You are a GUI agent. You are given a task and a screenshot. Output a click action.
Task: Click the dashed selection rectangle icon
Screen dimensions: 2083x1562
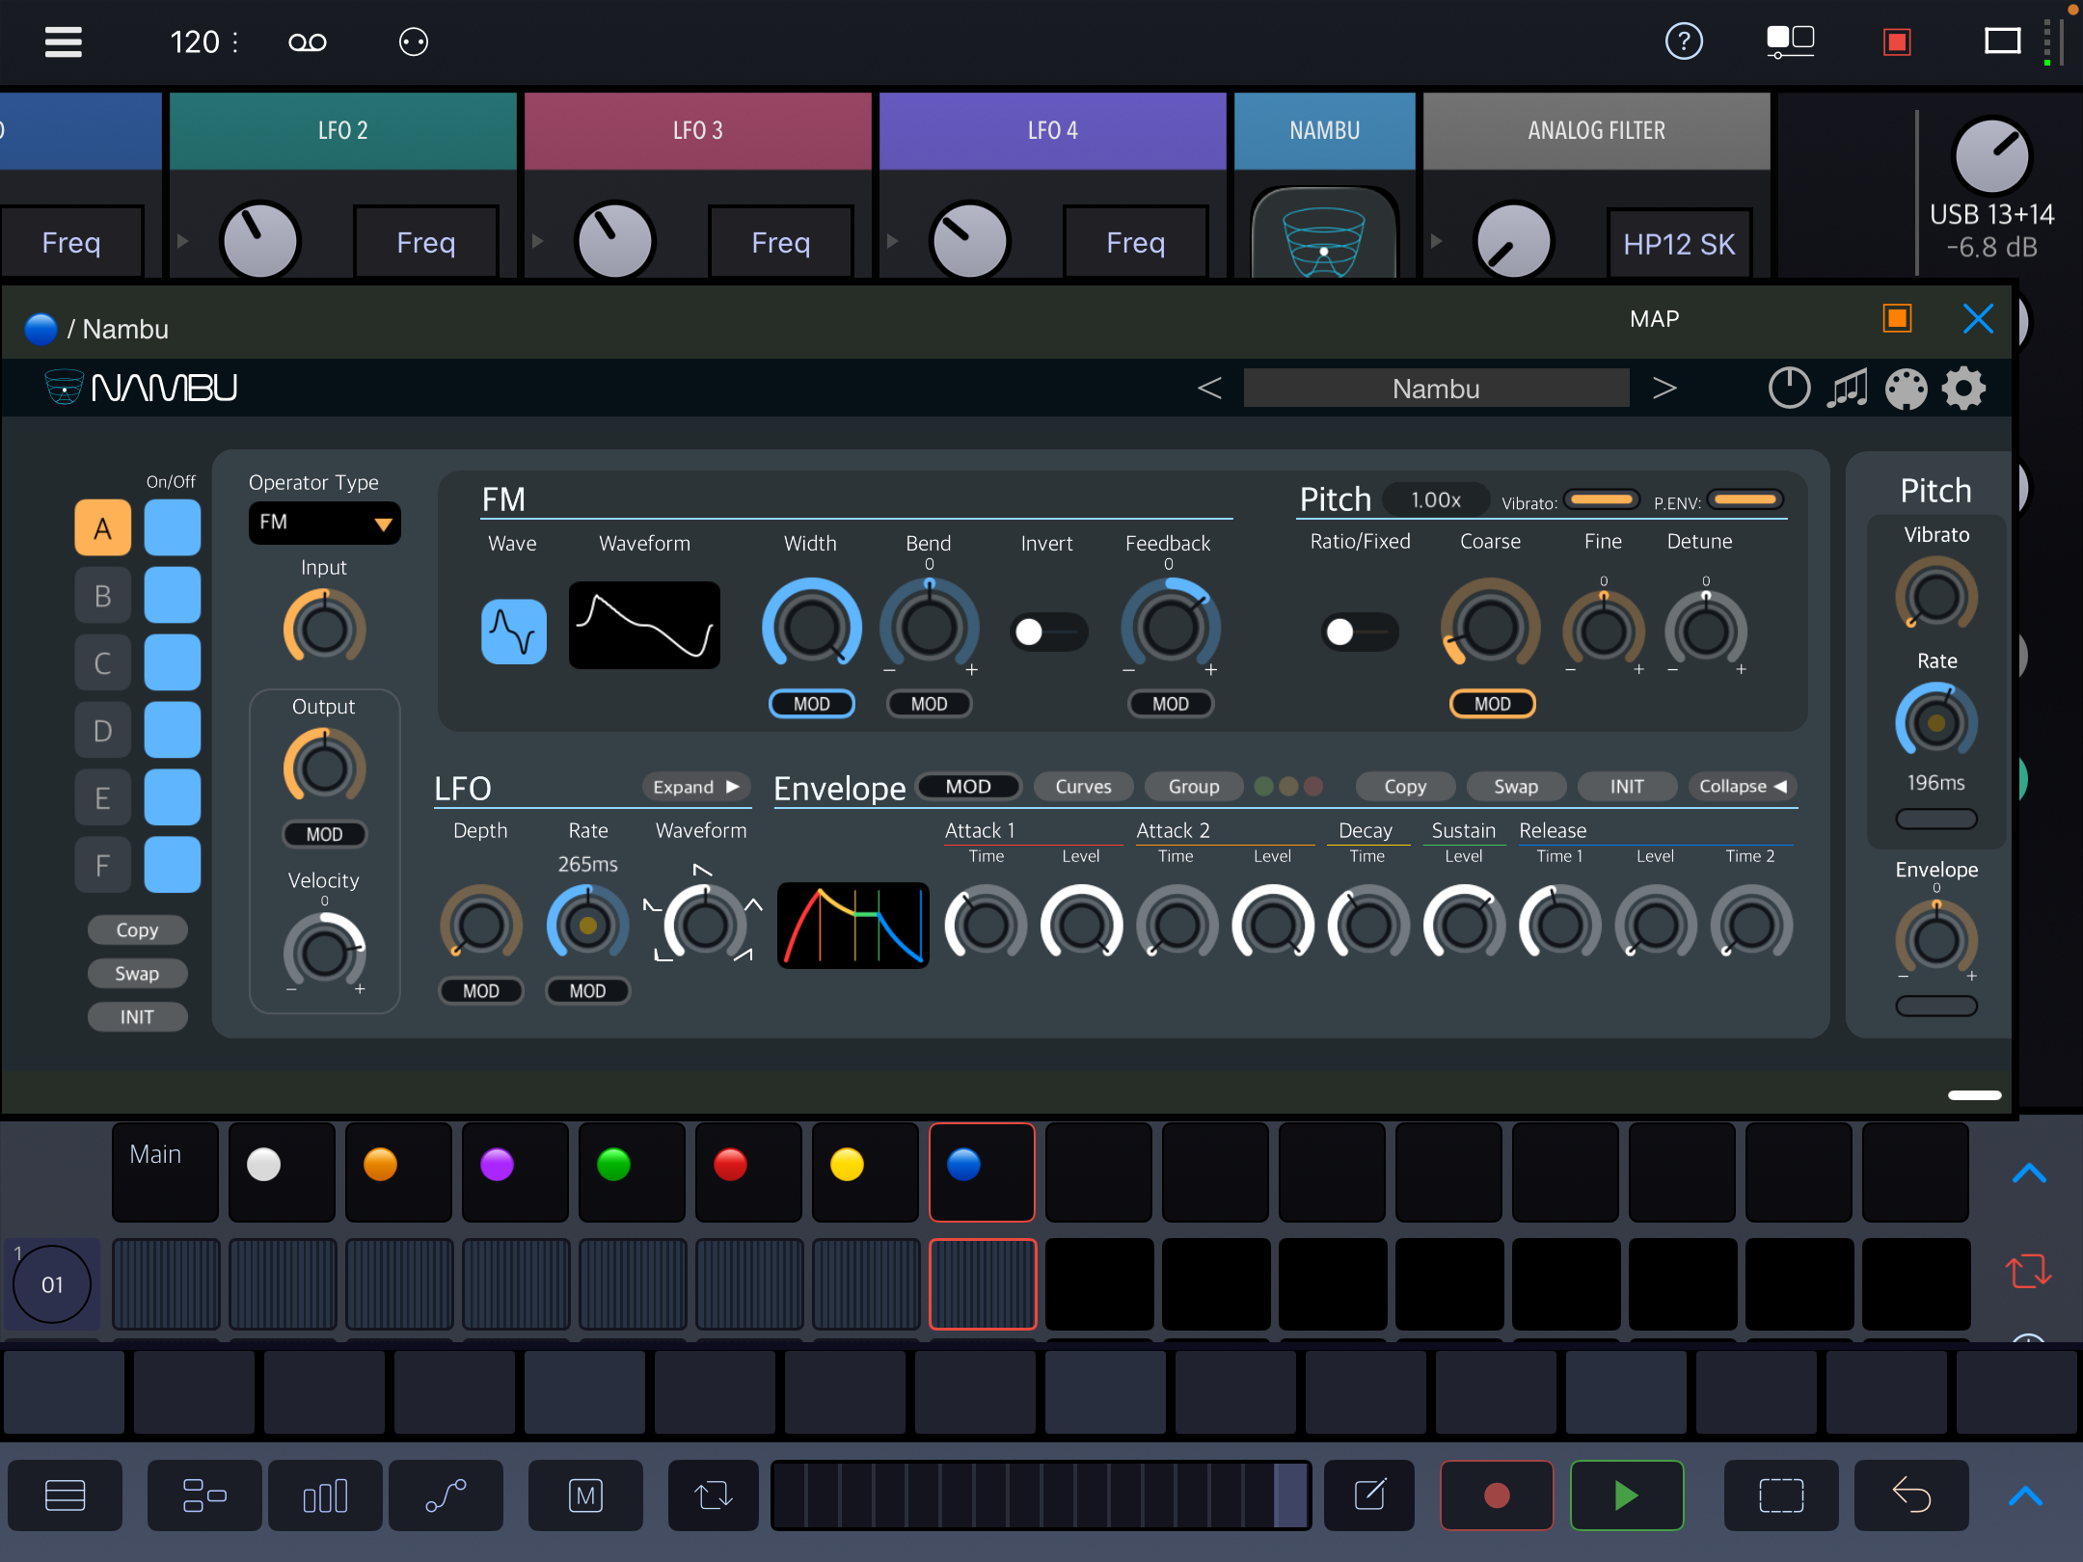(1781, 1495)
